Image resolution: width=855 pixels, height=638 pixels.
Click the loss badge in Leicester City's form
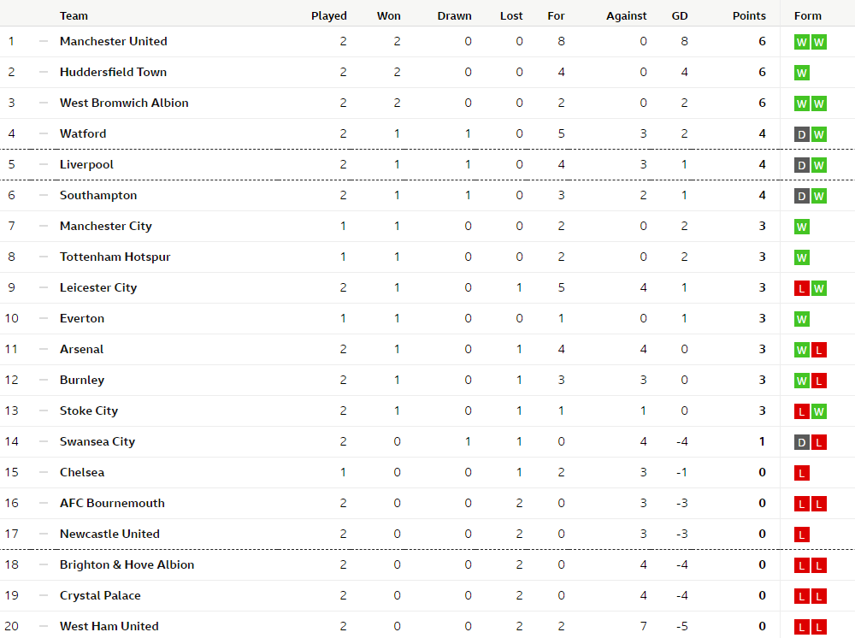click(x=801, y=288)
